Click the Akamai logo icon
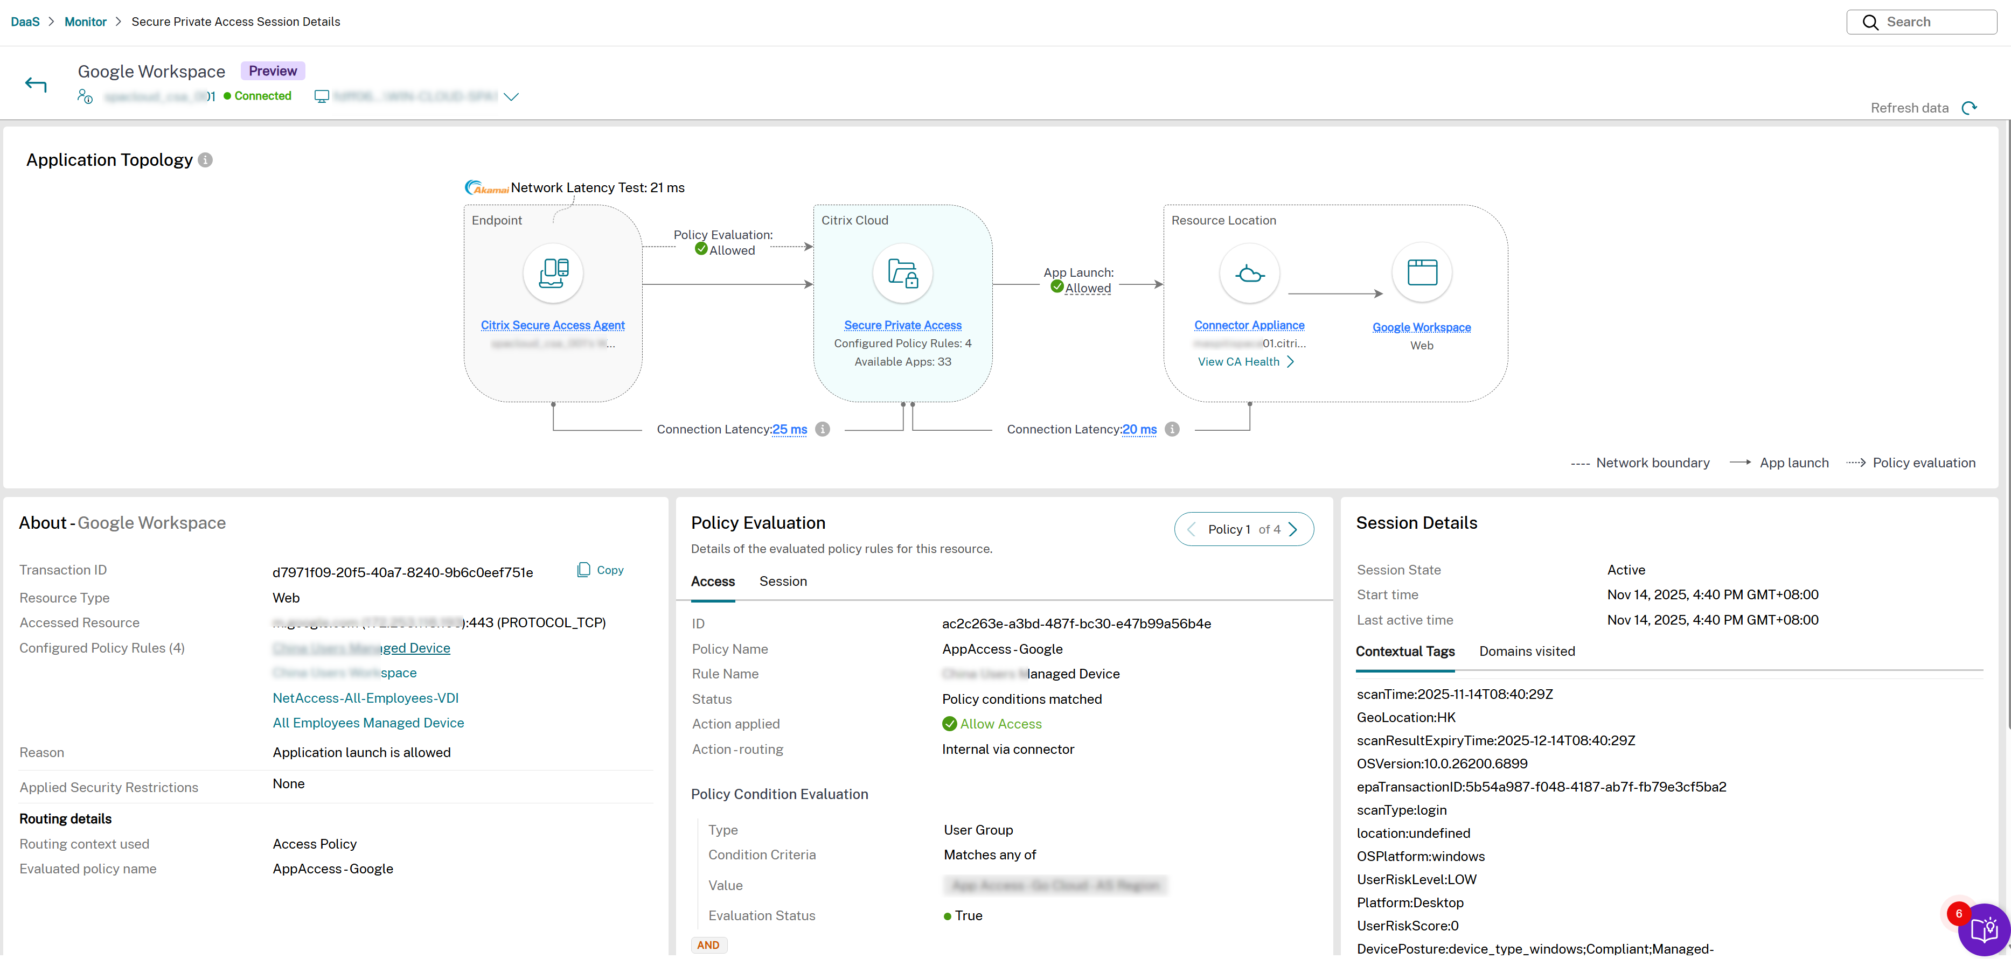This screenshot has height=959, width=2011. [x=486, y=187]
